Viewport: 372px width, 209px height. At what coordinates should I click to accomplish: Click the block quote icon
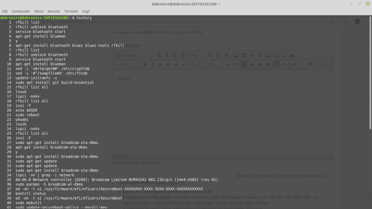coord(235,65)
